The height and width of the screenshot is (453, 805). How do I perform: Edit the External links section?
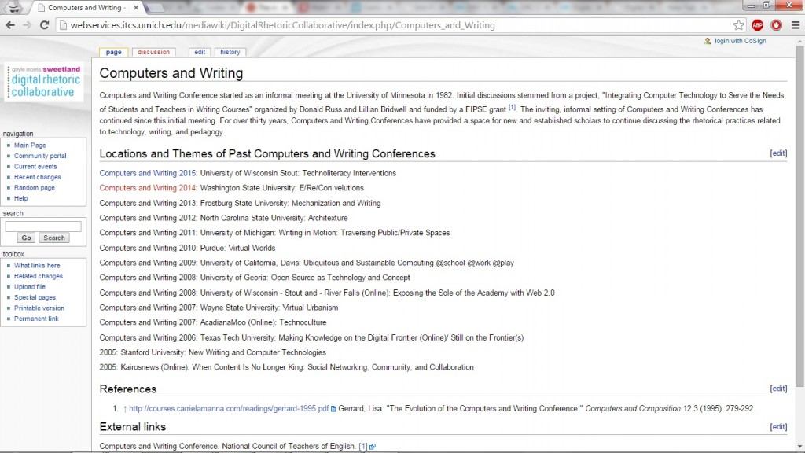pyautogui.click(x=778, y=427)
